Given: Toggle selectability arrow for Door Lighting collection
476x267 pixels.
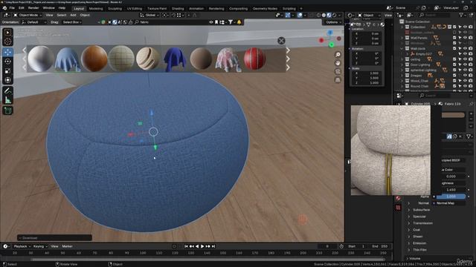Looking at the screenshot, I should [460, 65].
